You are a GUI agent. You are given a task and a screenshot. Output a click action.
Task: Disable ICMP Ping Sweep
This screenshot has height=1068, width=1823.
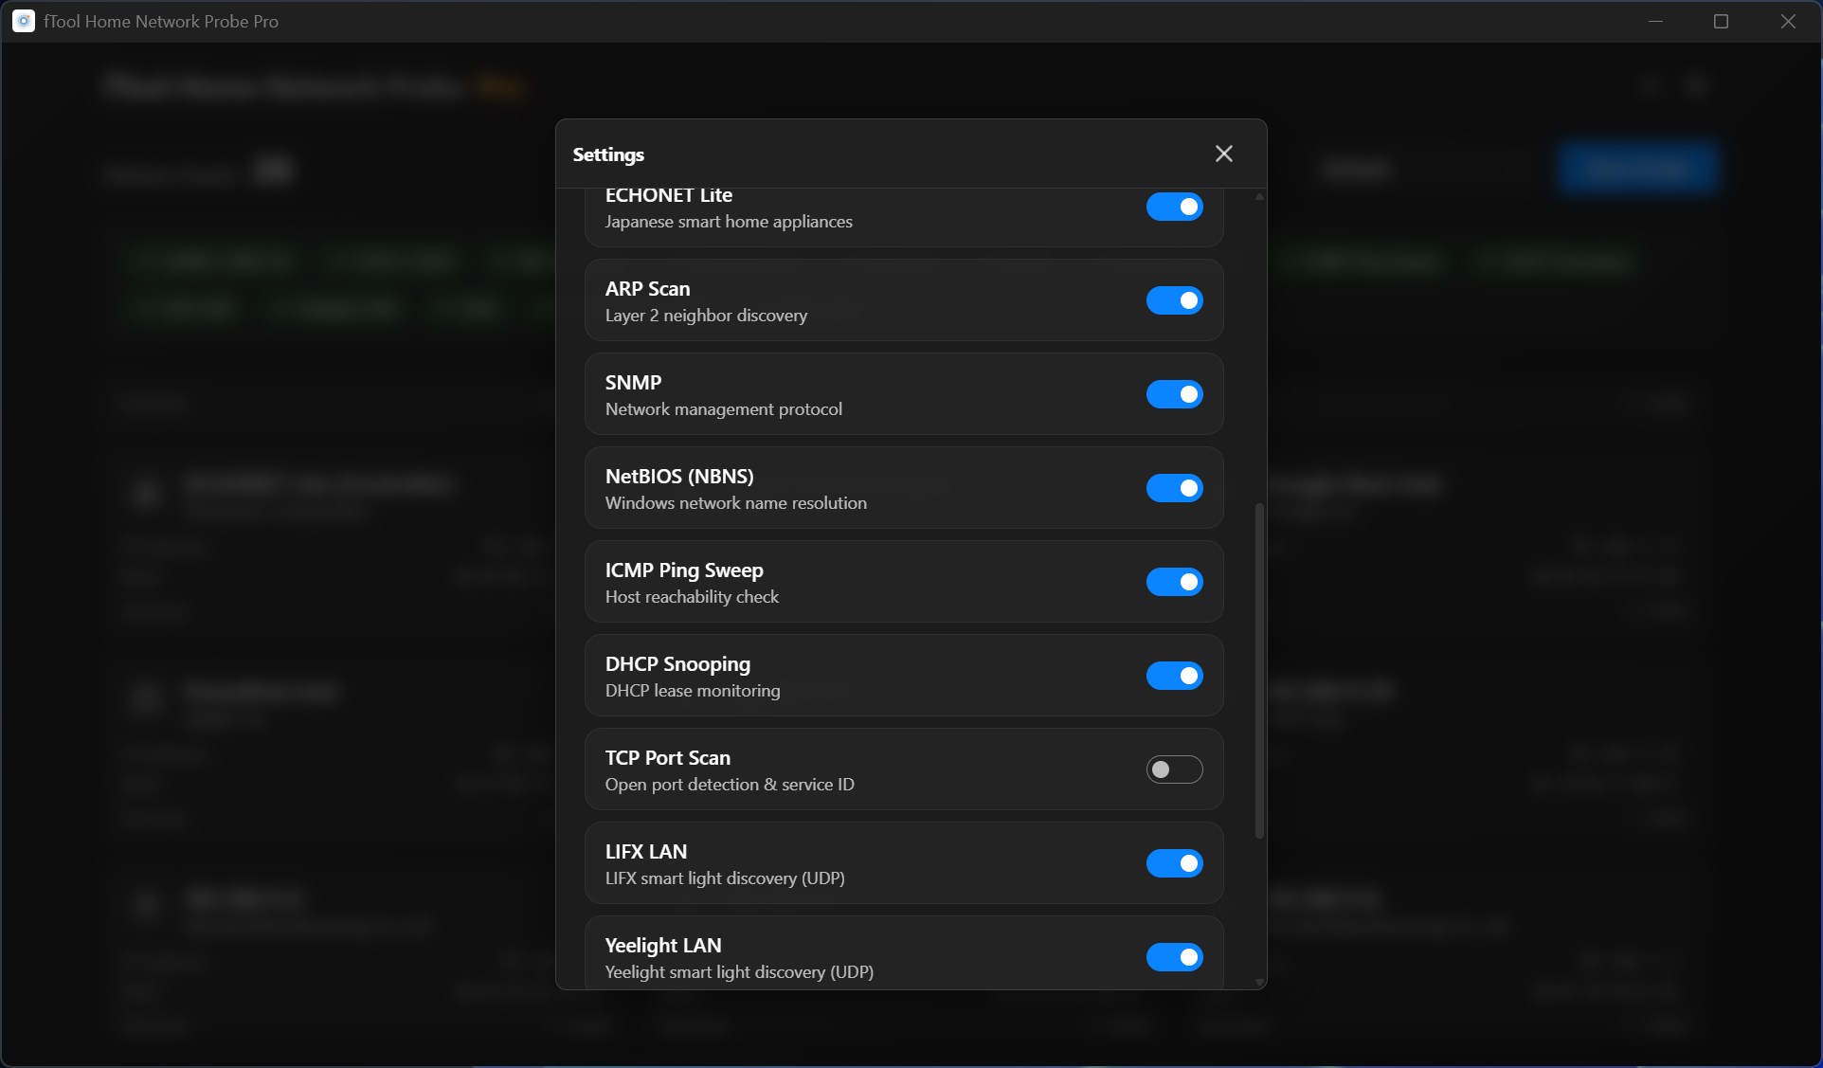pos(1174,582)
